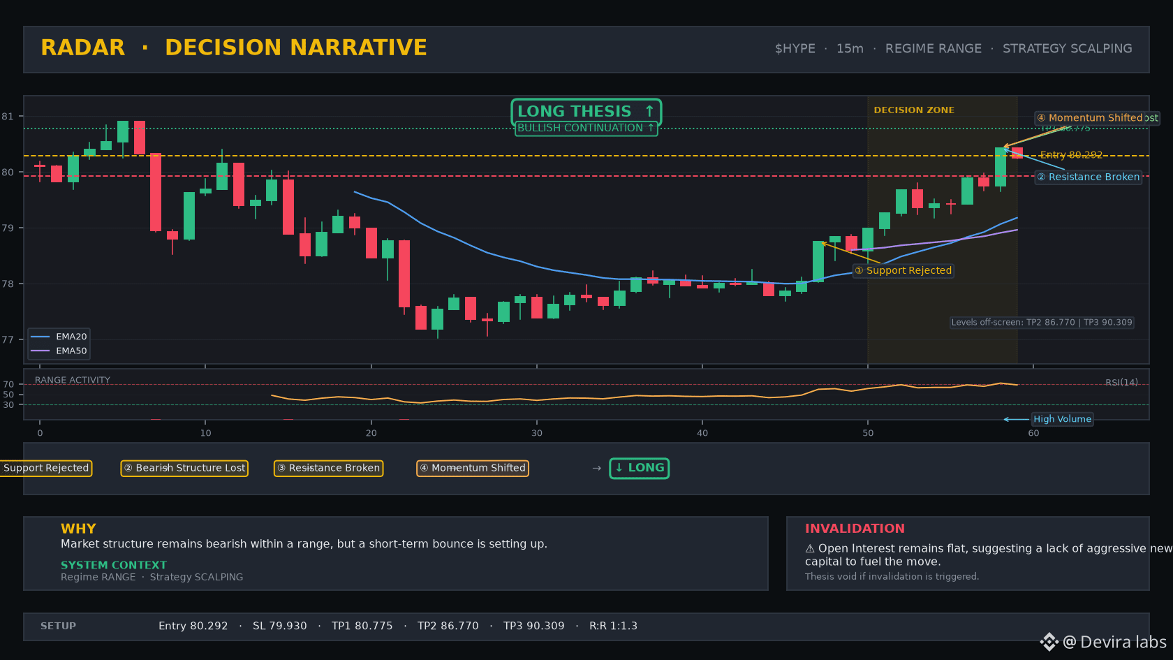1173x660 pixels.
Task: Click the right arrow before the LONG badge
Action: click(x=596, y=468)
